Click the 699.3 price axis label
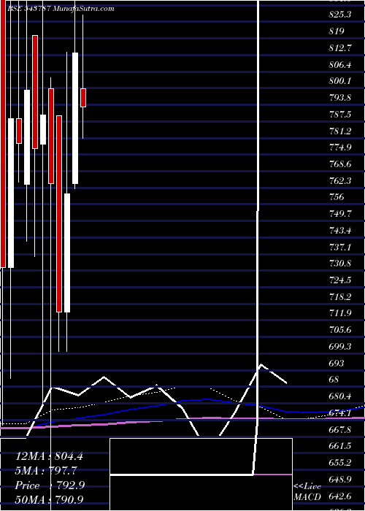Screen dimensions: 365x511 point(340,346)
